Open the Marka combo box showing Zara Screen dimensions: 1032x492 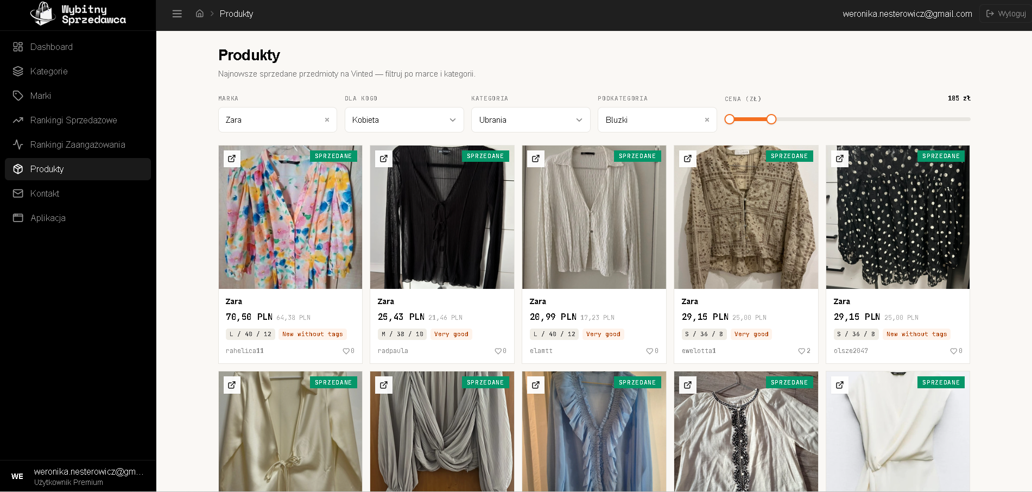277,120
